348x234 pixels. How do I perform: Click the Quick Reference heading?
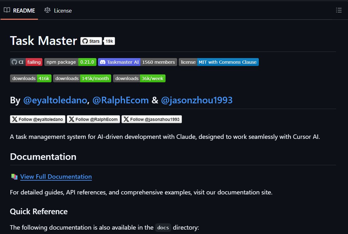[x=39, y=211]
